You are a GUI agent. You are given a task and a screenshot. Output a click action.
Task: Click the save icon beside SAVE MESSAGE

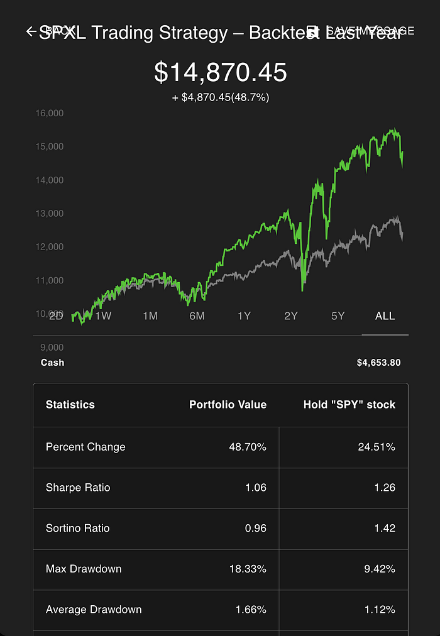(x=312, y=31)
